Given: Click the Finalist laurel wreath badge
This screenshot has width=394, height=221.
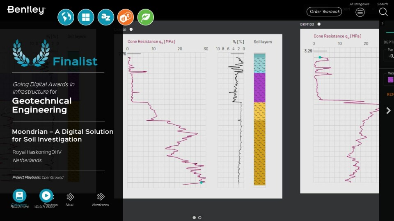Looking at the screenshot, I should pos(31,53).
